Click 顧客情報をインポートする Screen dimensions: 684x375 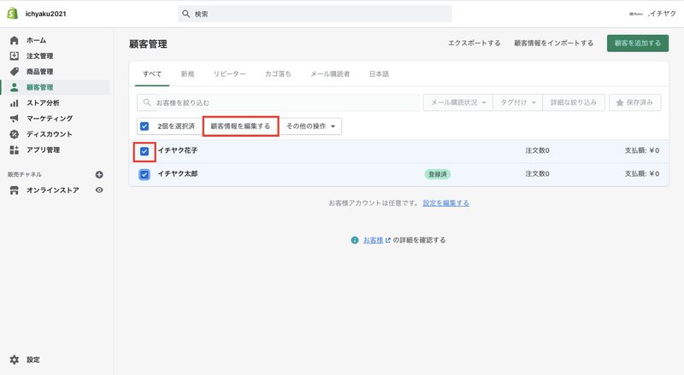[553, 44]
